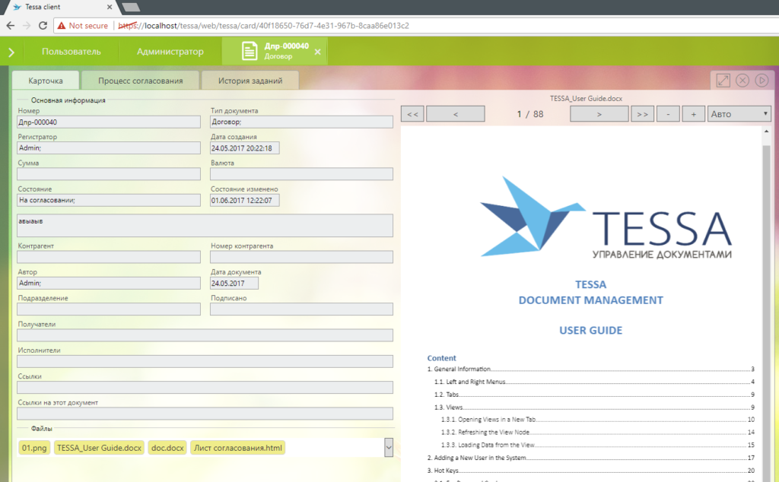Open the Авто zoom dropdown

click(739, 114)
